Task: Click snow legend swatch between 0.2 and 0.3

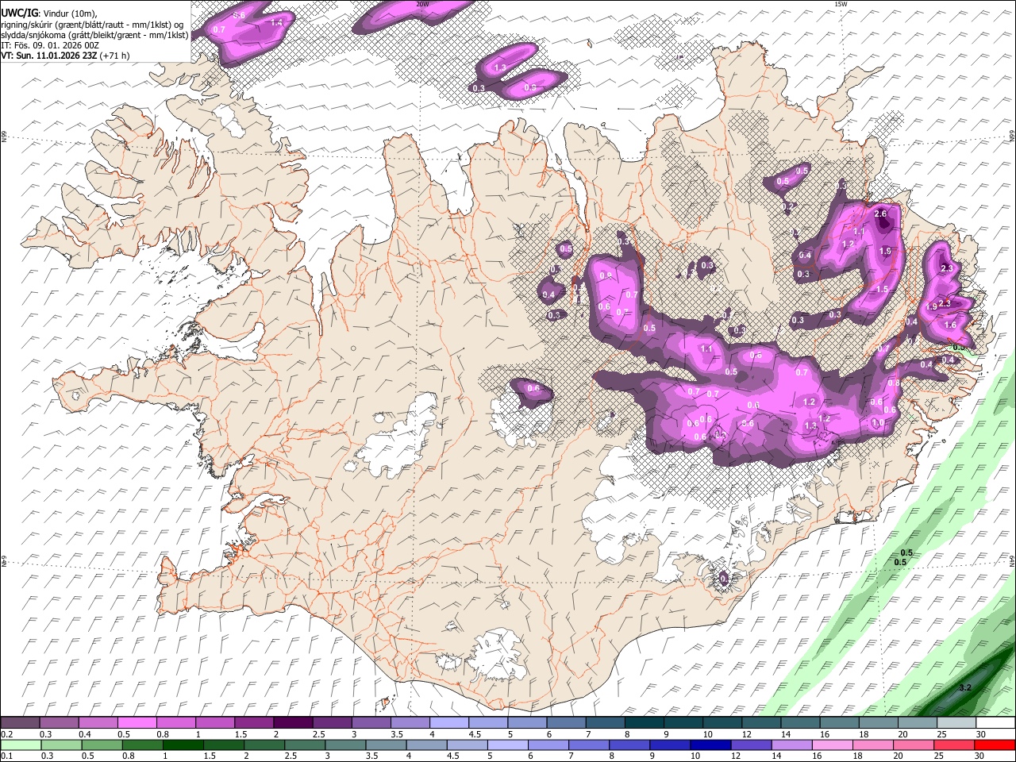Action: (x=20, y=723)
